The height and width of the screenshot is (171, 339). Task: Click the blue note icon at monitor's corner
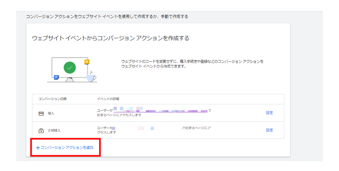coord(56,77)
